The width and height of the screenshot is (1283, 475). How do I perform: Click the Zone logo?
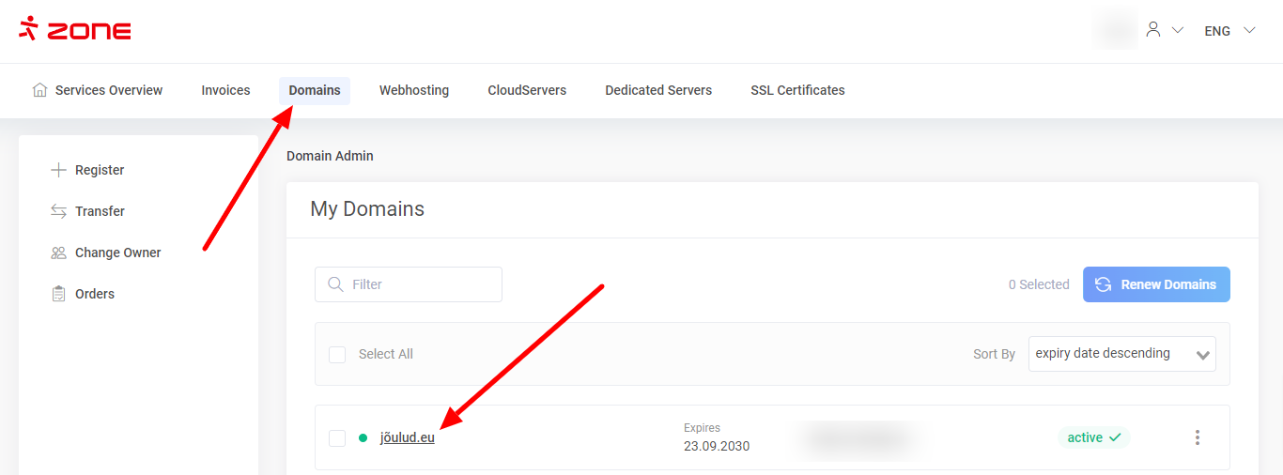click(75, 30)
